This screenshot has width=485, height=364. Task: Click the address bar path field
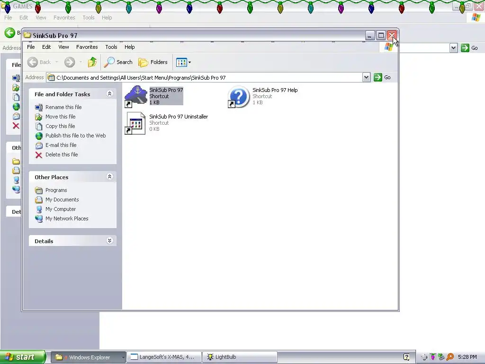pos(204,78)
